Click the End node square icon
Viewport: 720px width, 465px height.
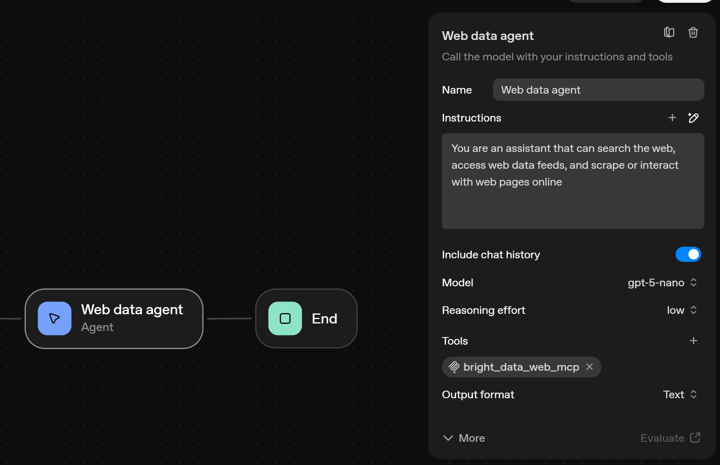[x=285, y=318]
